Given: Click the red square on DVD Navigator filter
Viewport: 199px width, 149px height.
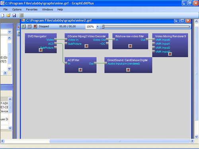Looking at the screenshot, I should pos(41,50).
